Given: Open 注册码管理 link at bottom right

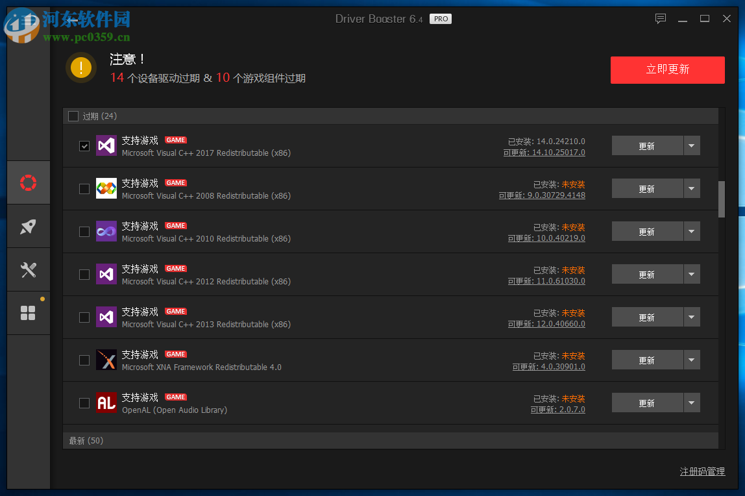Looking at the screenshot, I should point(702,471).
